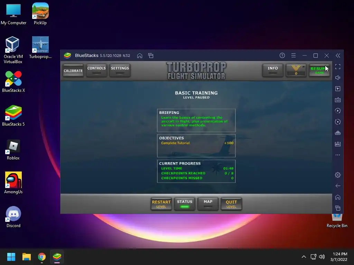This screenshot has width=354, height=265.
Task: Open BlueStacks settings gear
Action: point(337,175)
